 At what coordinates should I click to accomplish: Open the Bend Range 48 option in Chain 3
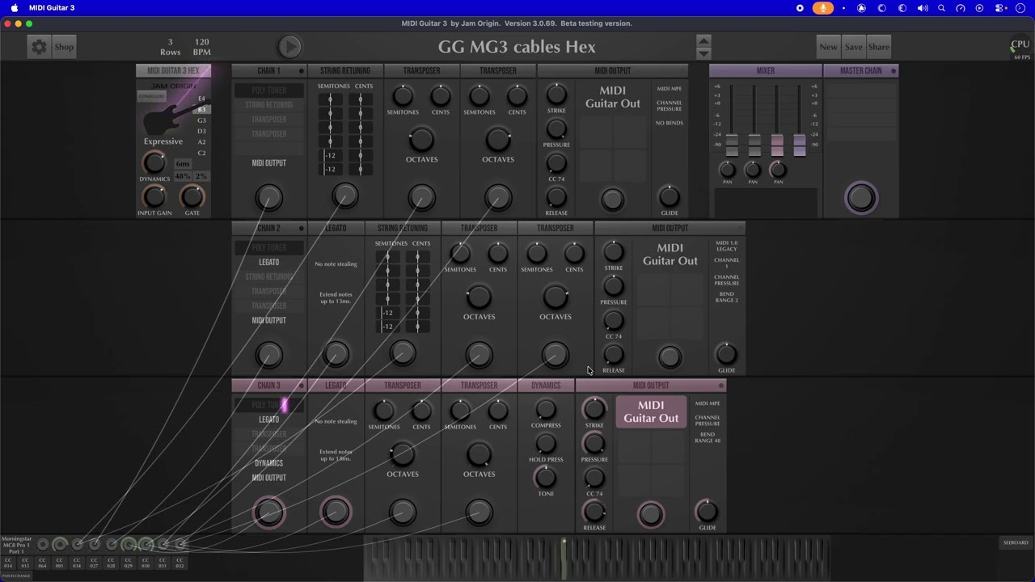708,437
